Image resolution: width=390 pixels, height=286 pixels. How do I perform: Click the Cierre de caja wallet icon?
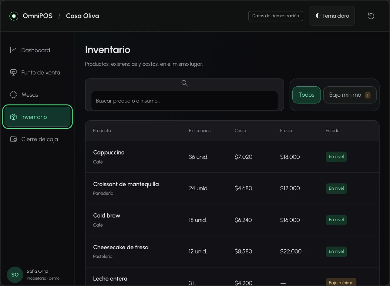tap(13, 139)
